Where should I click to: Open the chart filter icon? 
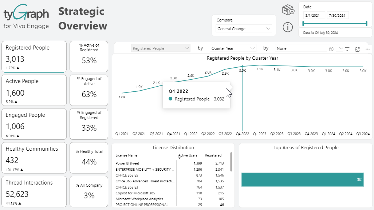(347, 49)
